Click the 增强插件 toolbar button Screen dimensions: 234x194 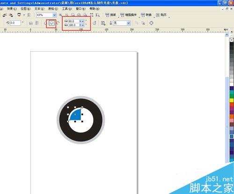pos(128,15)
